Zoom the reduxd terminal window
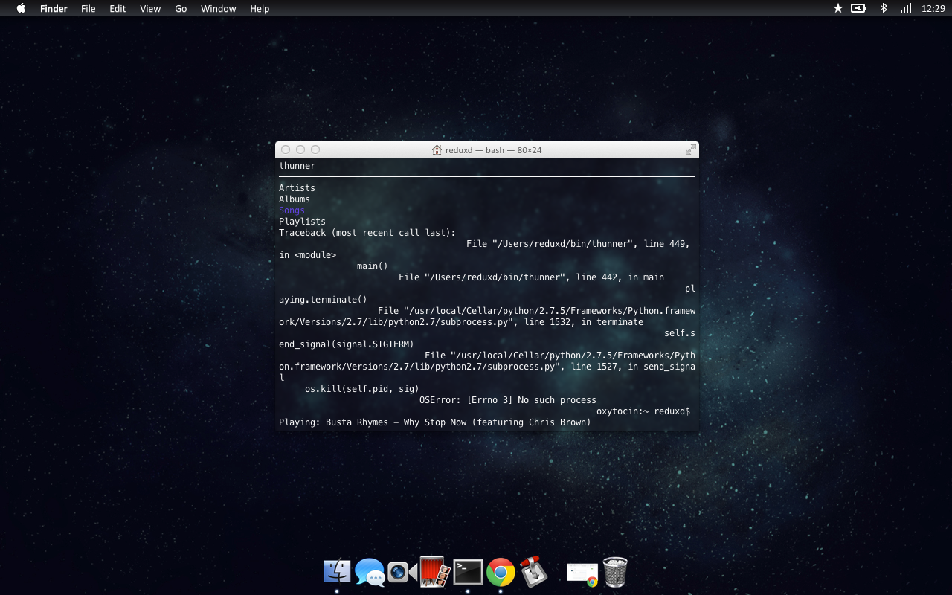The height and width of the screenshot is (595, 952). pos(315,149)
